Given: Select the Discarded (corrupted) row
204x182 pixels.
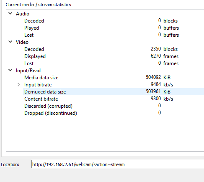Looking at the screenshot, I should pyautogui.click(x=114, y=106).
